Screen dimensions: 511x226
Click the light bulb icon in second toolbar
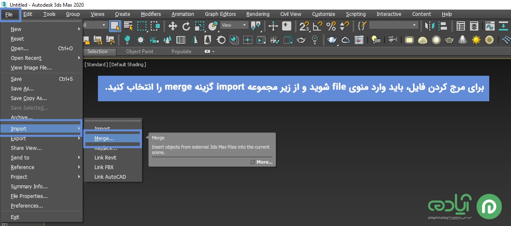127,40
